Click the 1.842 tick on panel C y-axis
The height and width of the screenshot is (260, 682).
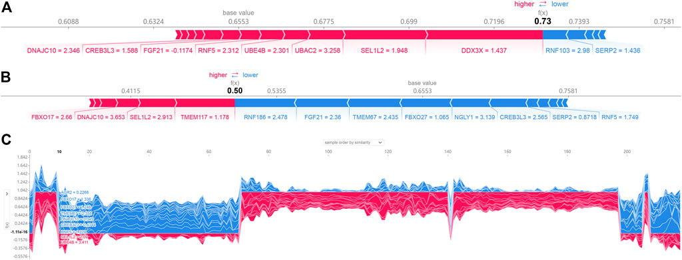point(21,157)
